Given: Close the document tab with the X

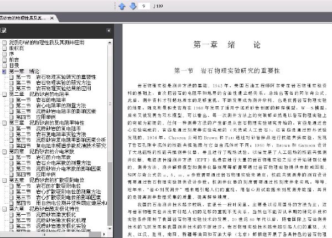Looking at the screenshot, I should tap(52, 18).
